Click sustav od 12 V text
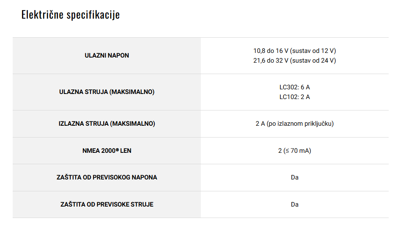 (x=313, y=51)
